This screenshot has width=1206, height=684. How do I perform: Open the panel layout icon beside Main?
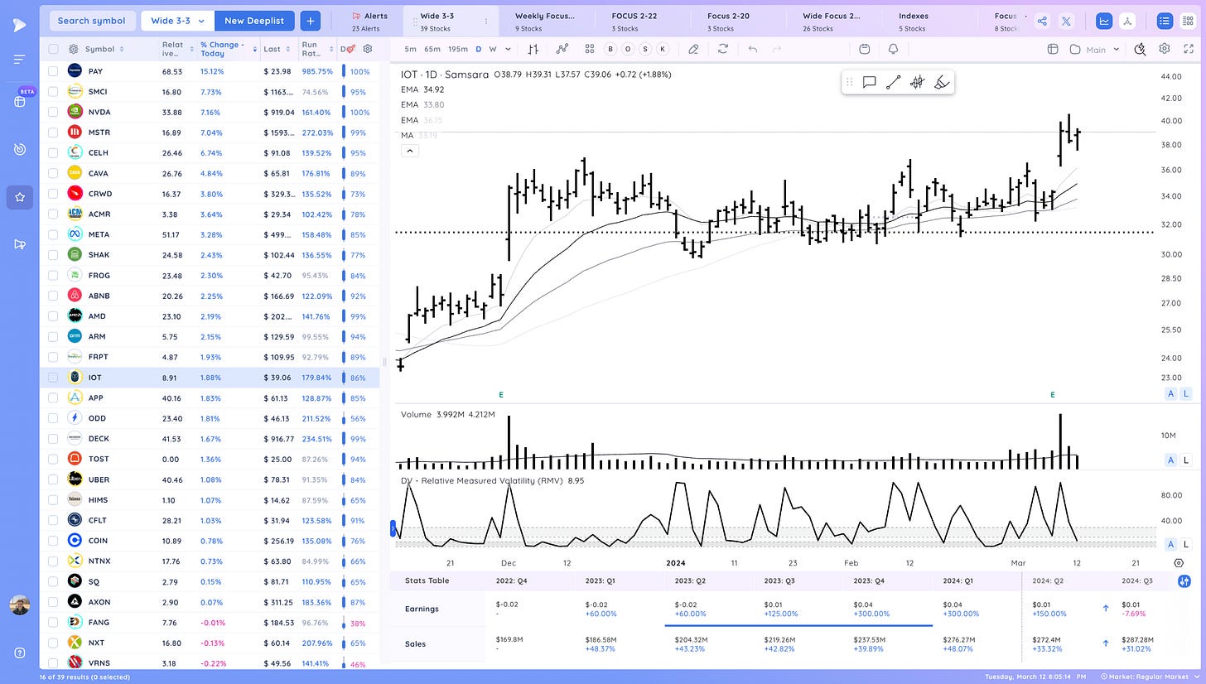[1053, 49]
